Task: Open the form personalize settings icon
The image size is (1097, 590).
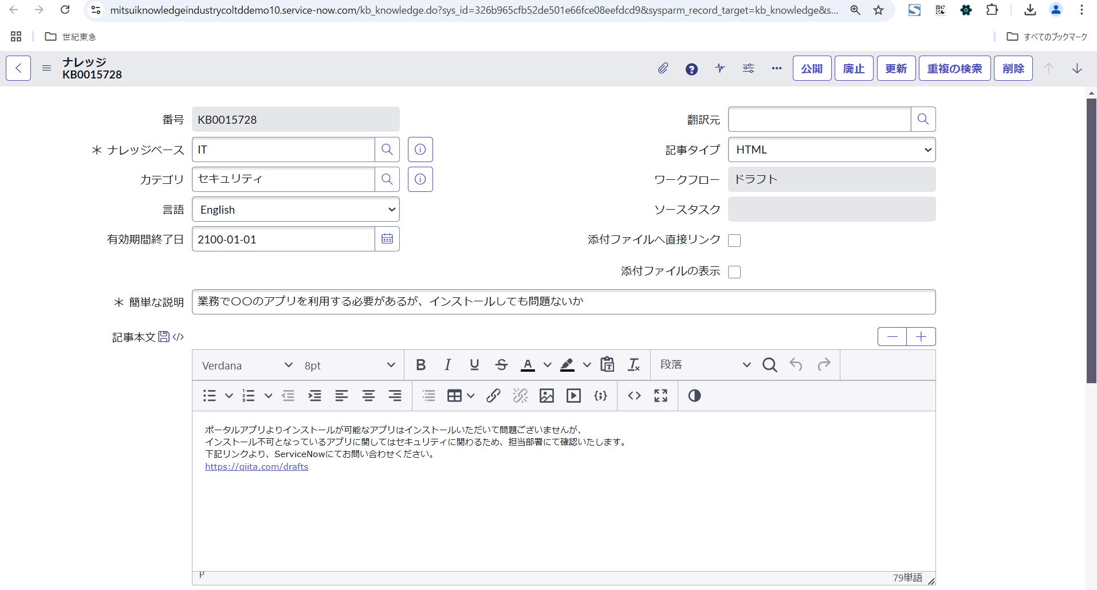Action: point(748,69)
